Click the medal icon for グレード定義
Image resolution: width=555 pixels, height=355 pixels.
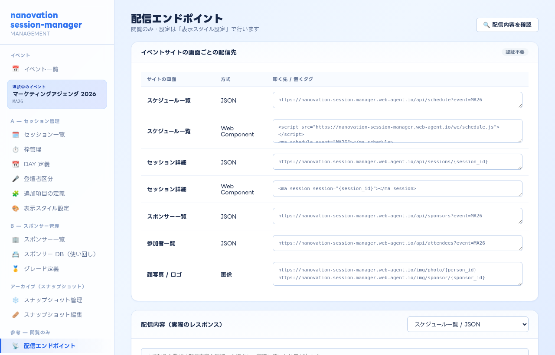click(16, 269)
